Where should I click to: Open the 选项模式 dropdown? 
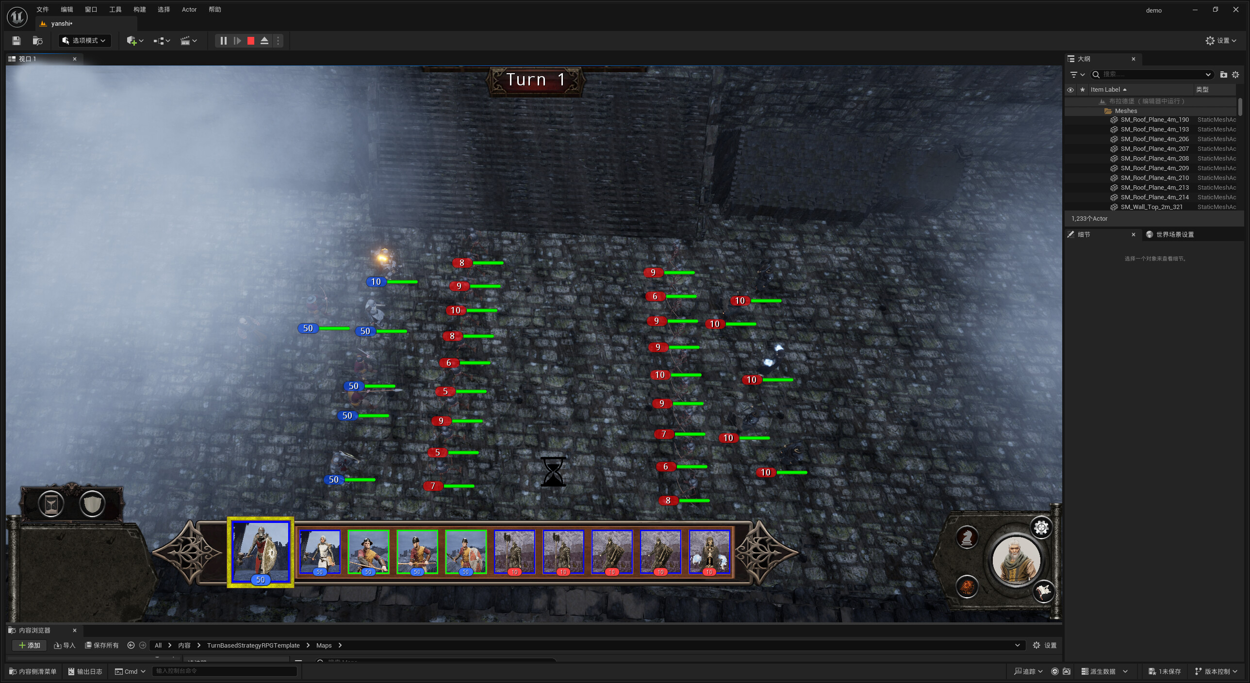point(84,41)
